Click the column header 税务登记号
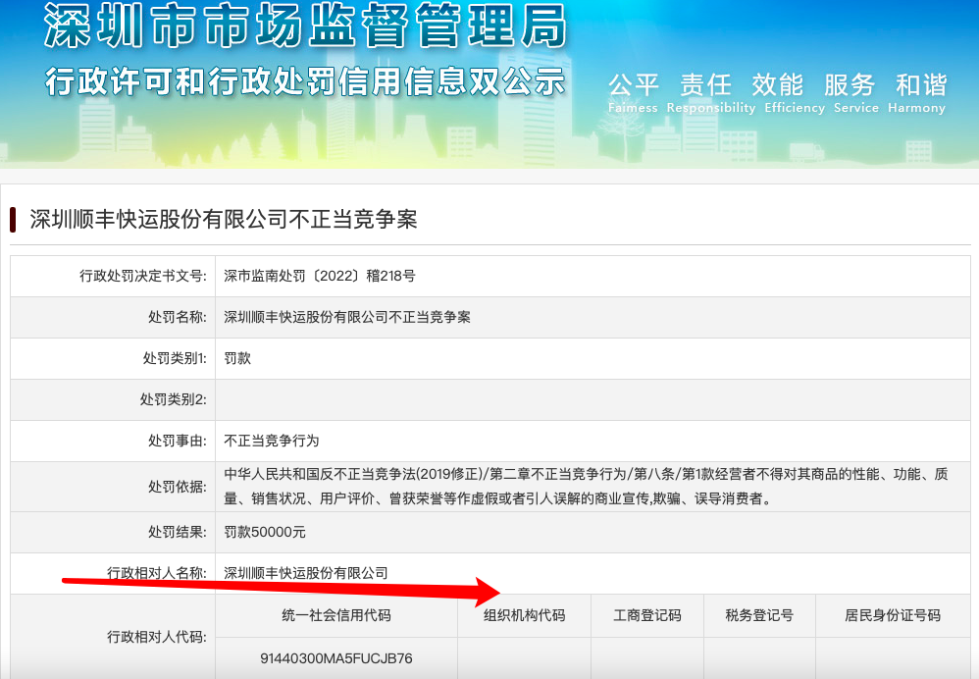 tap(759, 615)
